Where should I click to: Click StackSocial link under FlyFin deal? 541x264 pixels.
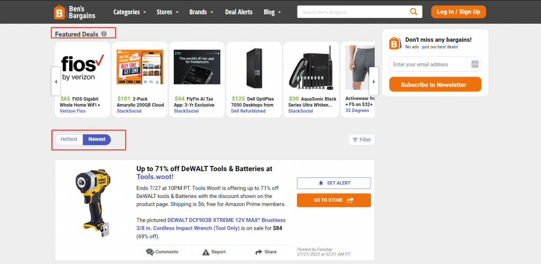click(186, 111)
